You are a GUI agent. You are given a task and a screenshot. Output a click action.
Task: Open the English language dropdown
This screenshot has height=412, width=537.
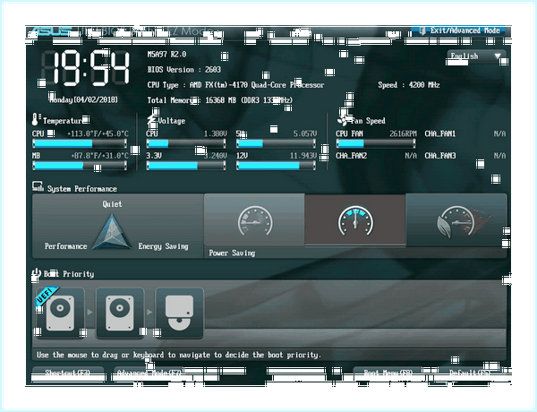[x=476, y=56]
